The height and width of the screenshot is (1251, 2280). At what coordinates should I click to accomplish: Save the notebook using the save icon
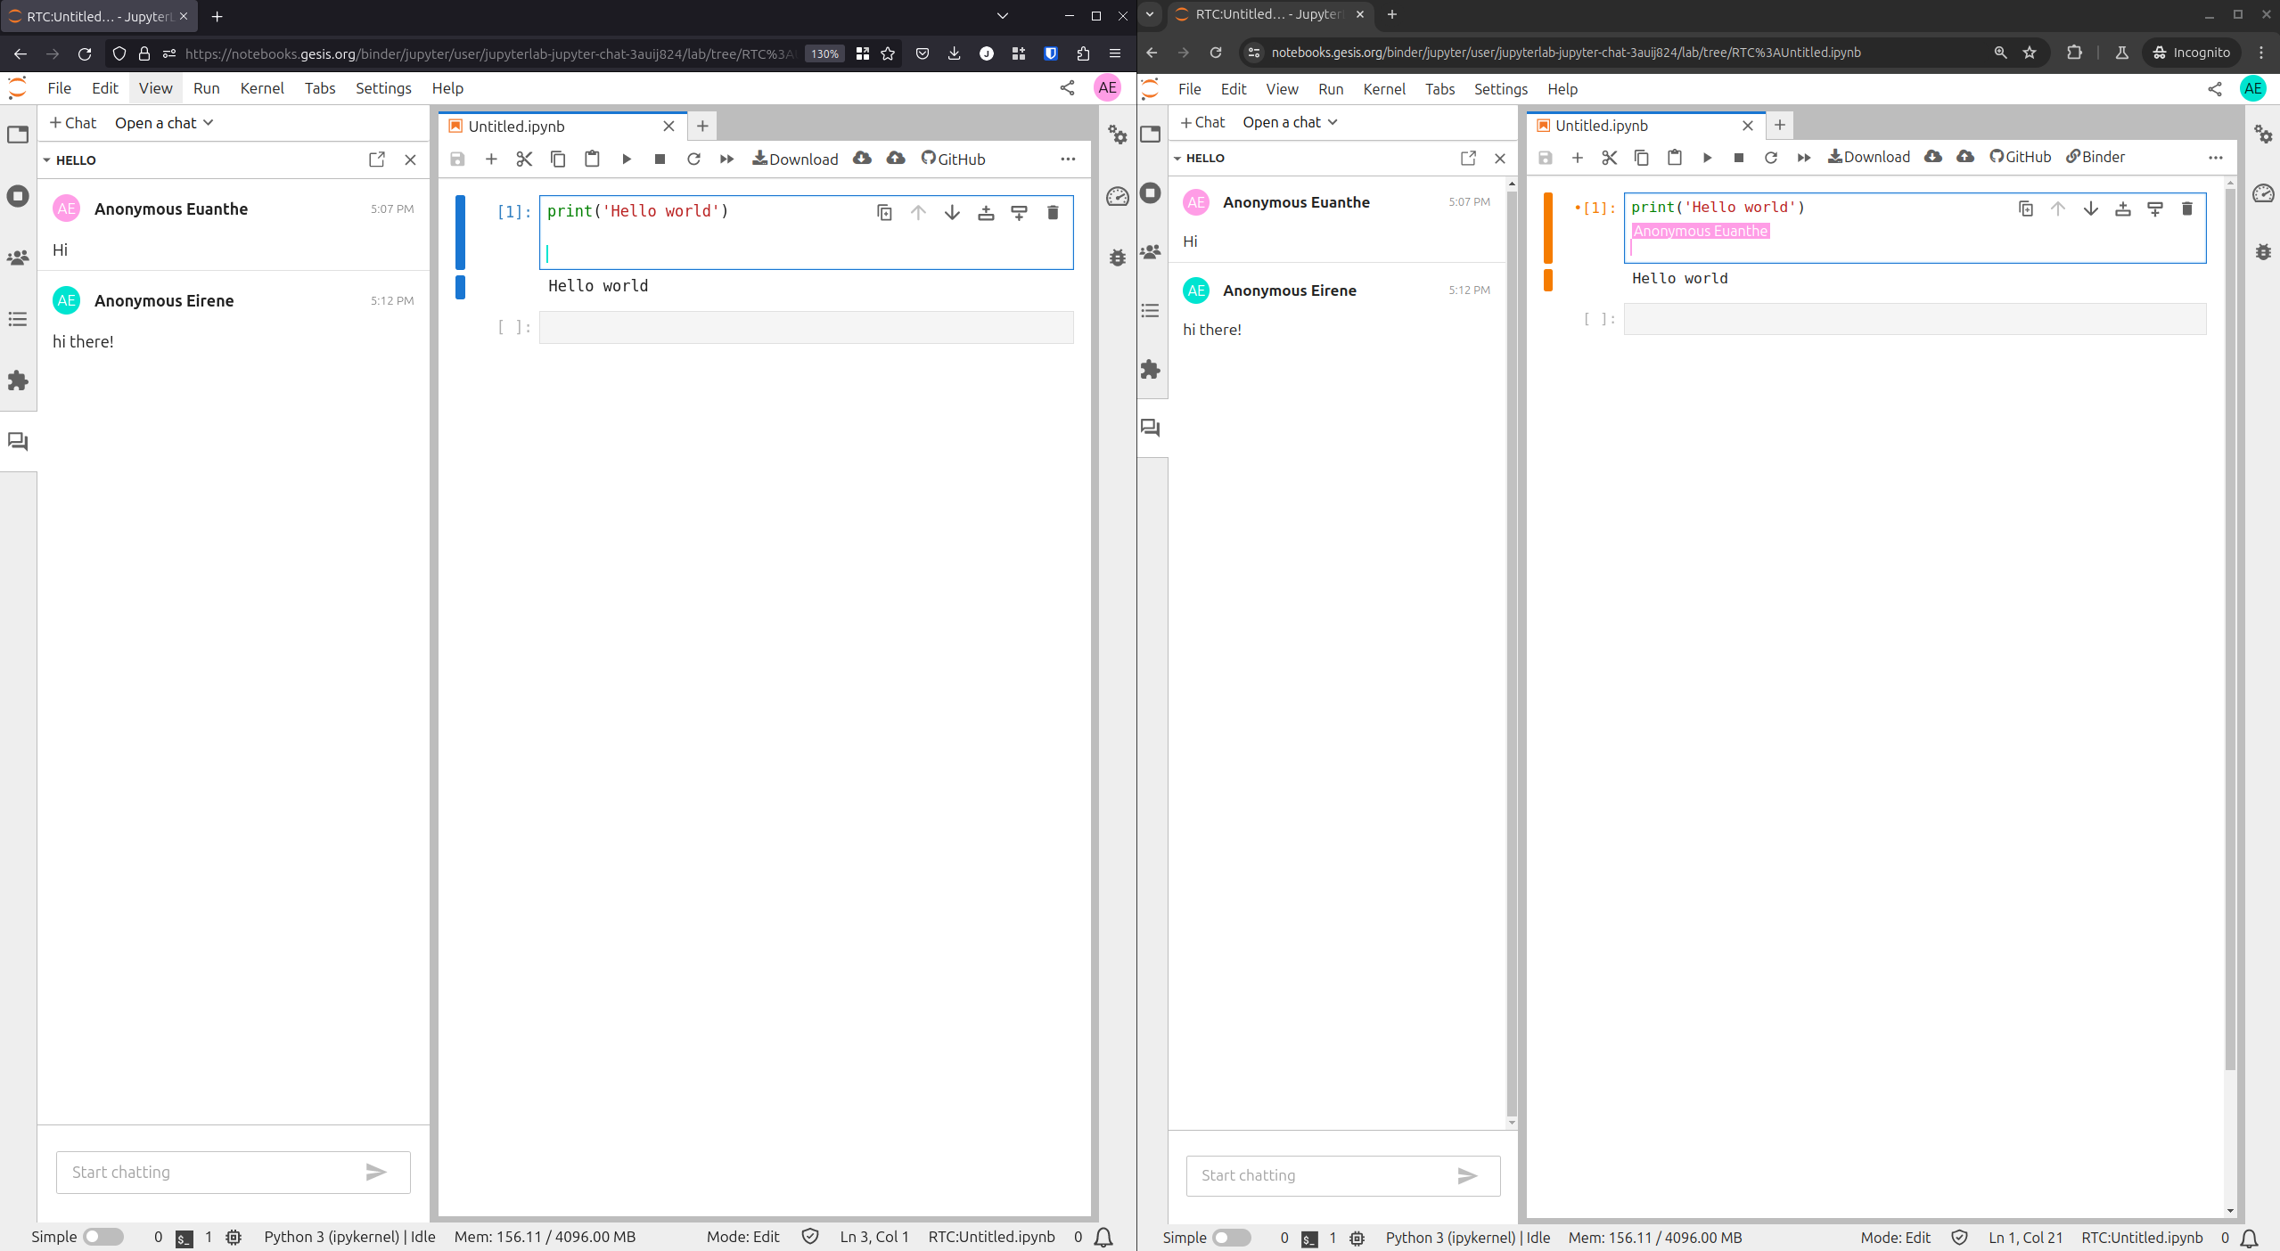point(457,159)
